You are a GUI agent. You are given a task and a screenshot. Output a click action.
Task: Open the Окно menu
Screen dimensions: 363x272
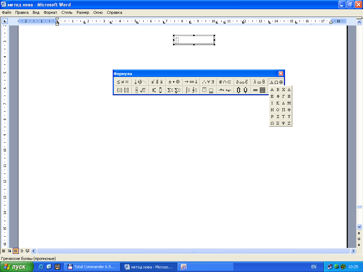[x=98, y=12]
